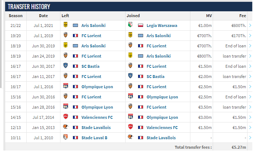
Task: Expand the arrow on the Jan 11, 2017 loan transfer
Action: 250,77
